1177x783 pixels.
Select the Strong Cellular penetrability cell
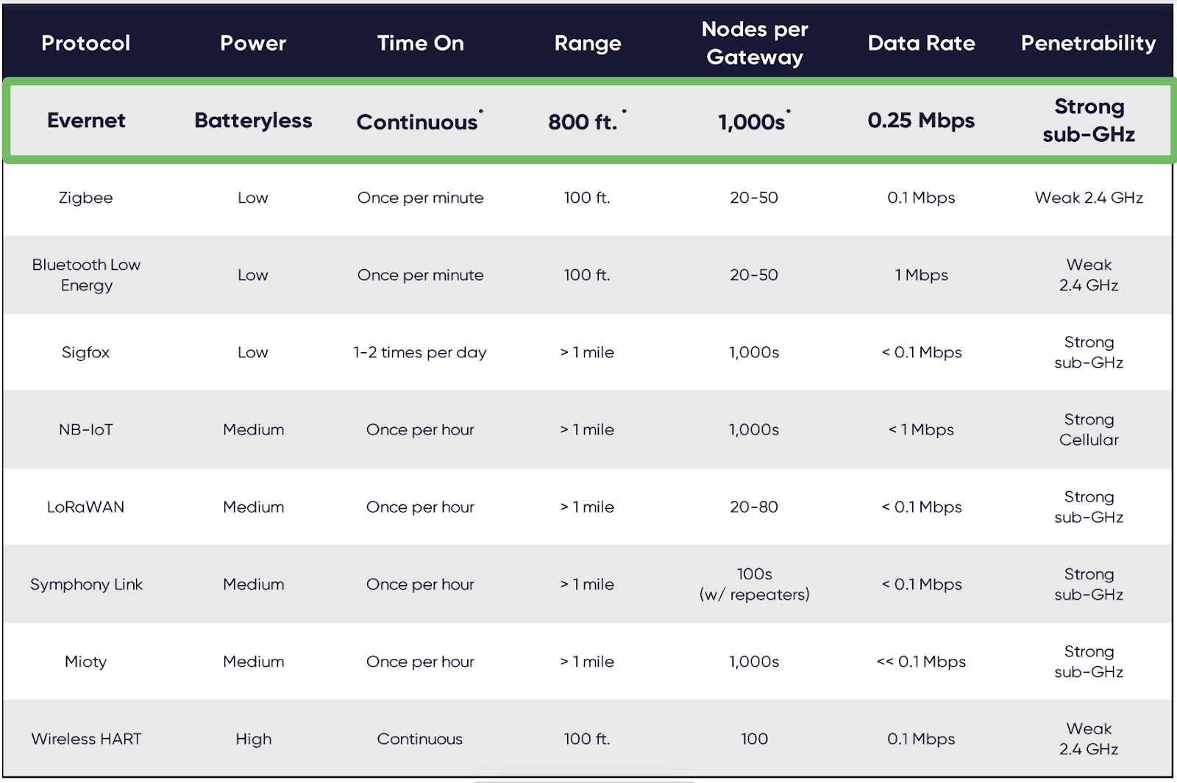[1089, 429]
